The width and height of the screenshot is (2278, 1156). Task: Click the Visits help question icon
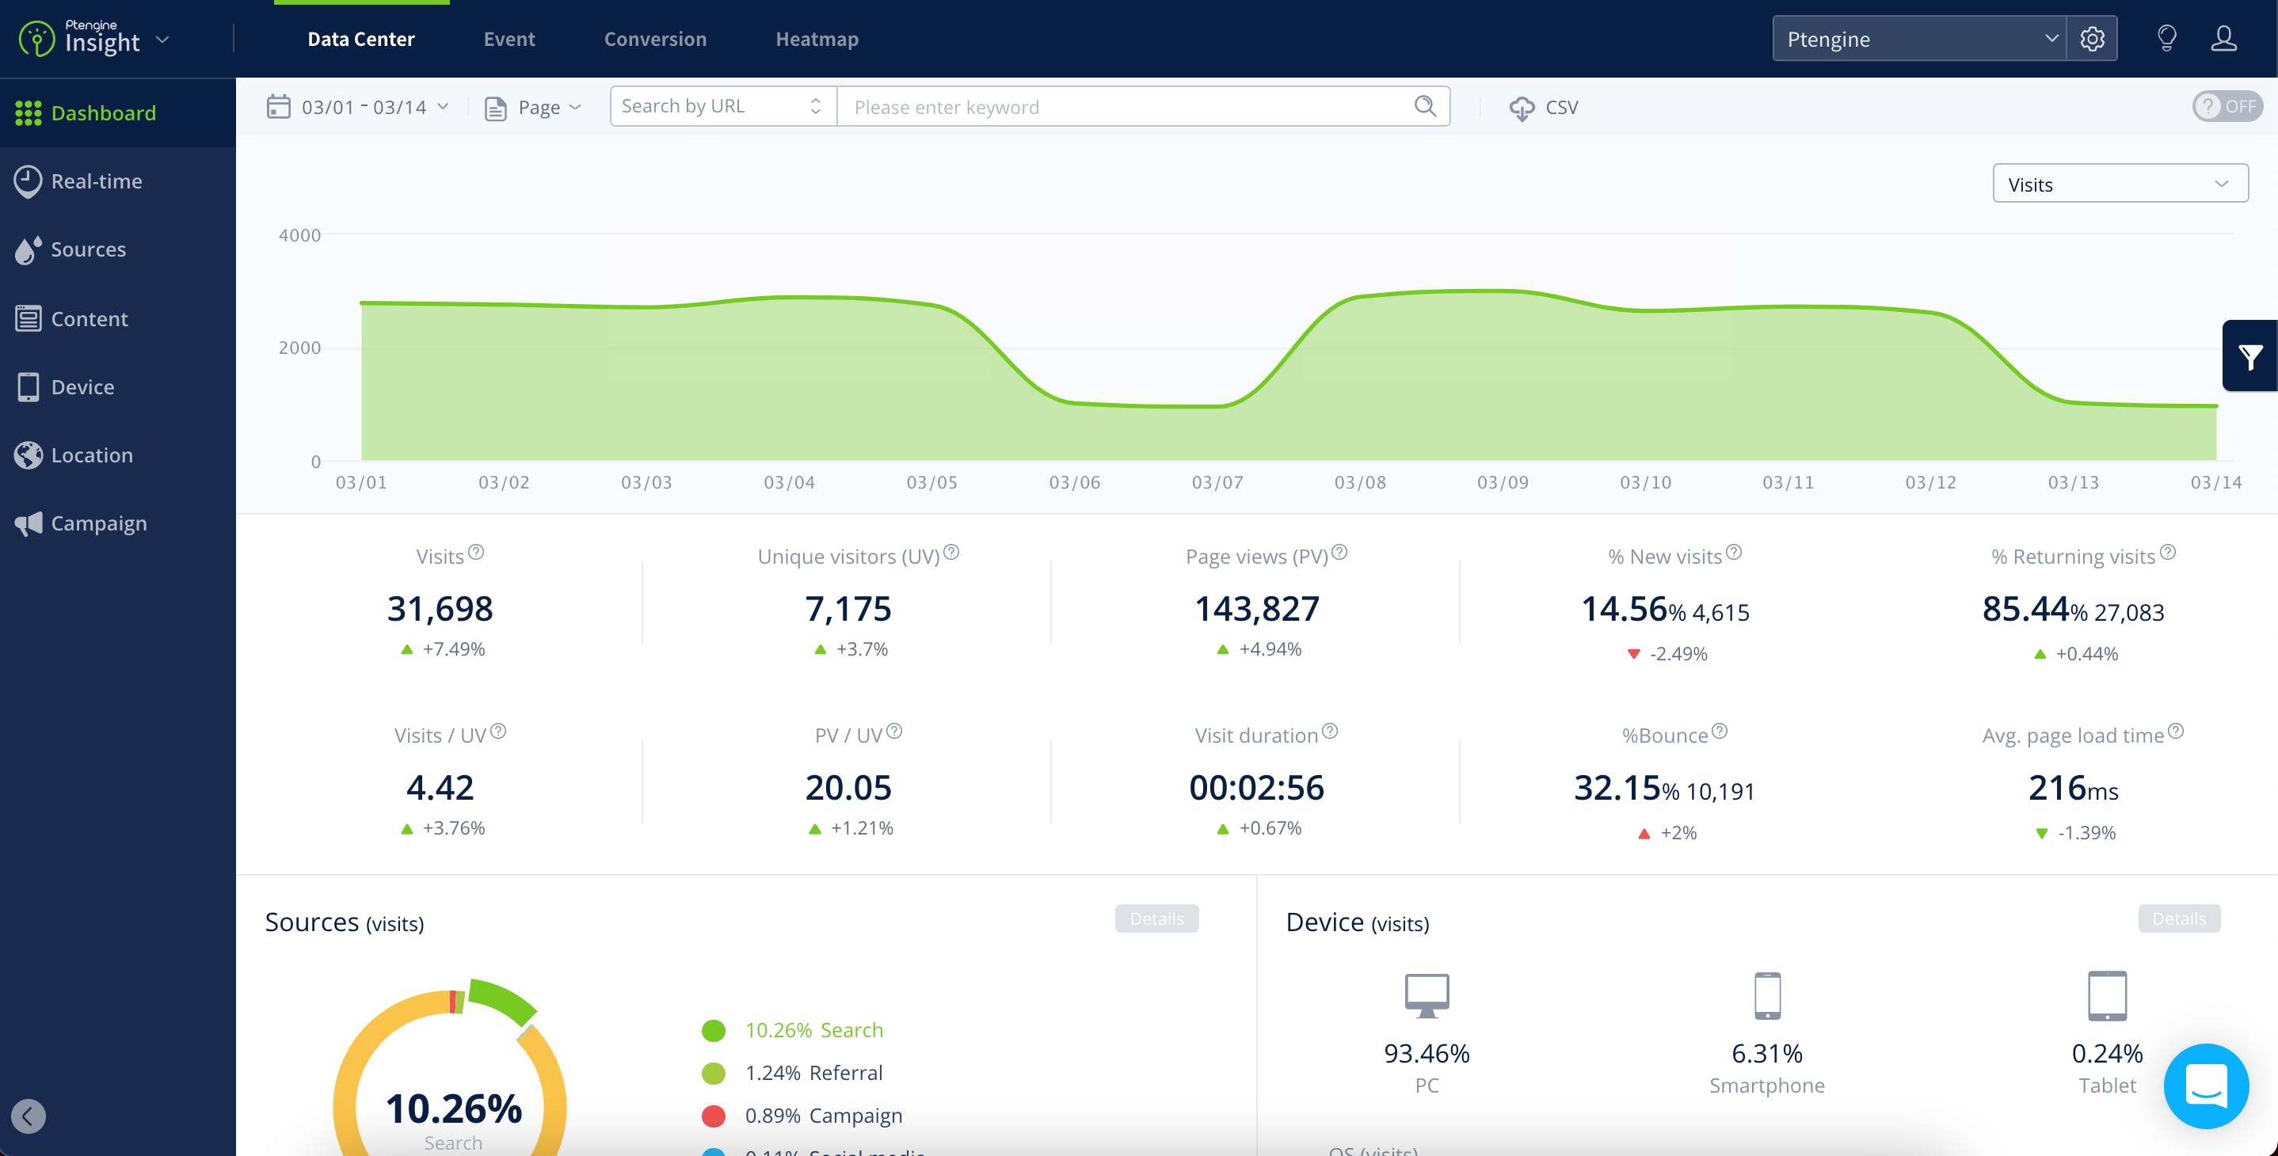coord(476,553)
